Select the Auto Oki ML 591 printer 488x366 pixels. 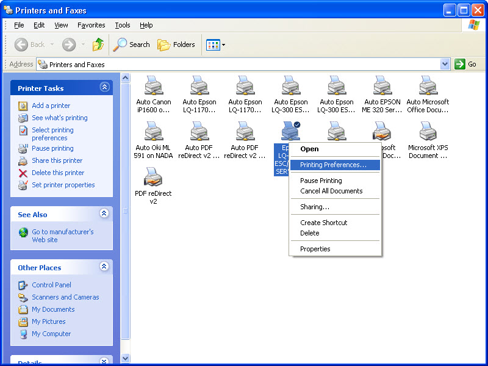(153, 131)
